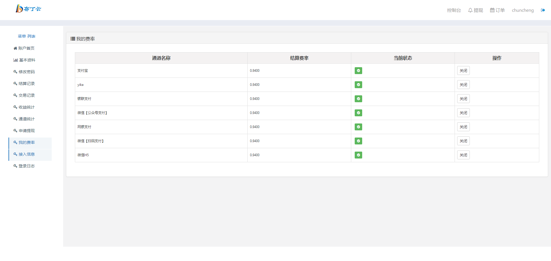
Task: Disable 微信【公众号支付】 channel via 关闭
Action: [x=463, y=113]
